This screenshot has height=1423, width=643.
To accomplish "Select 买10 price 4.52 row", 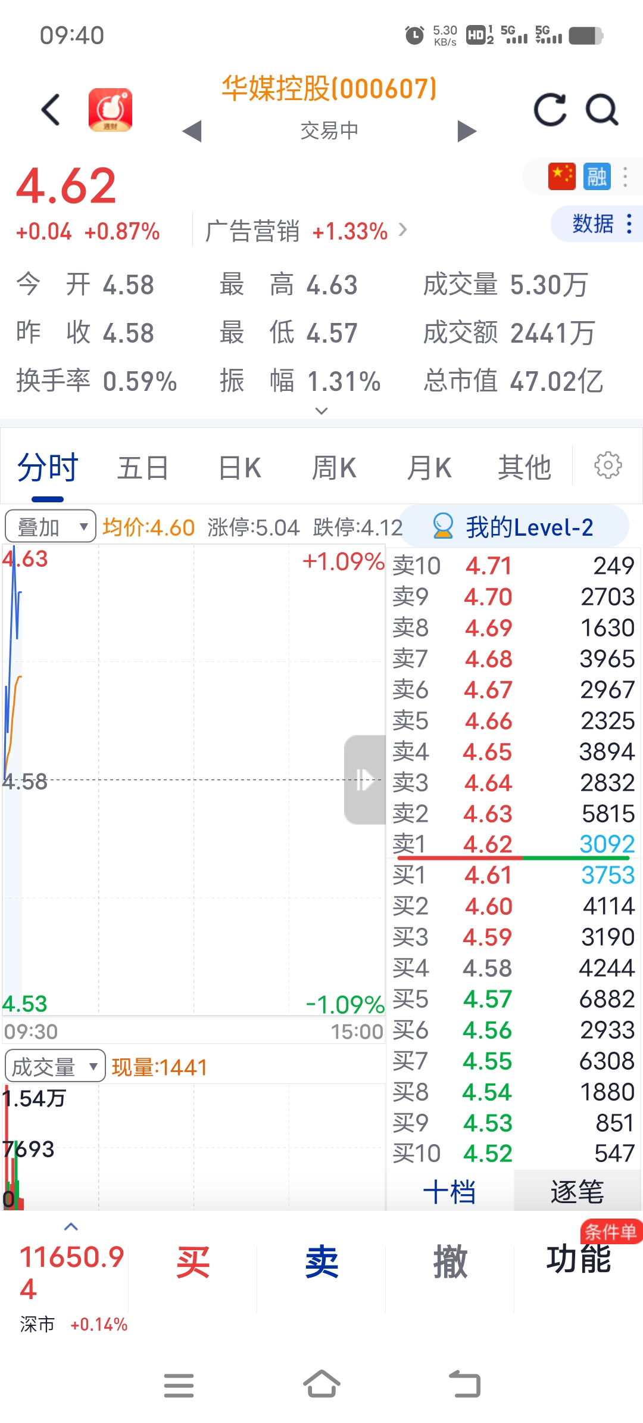I will 514,1153.
